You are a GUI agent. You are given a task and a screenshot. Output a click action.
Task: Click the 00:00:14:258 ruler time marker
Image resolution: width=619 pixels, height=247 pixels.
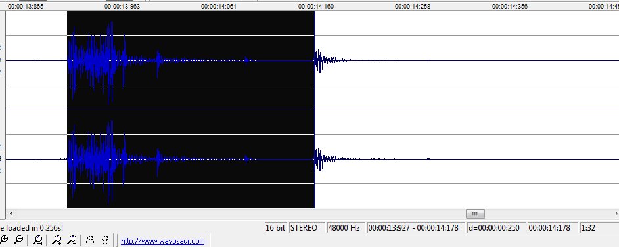point(413,7)
